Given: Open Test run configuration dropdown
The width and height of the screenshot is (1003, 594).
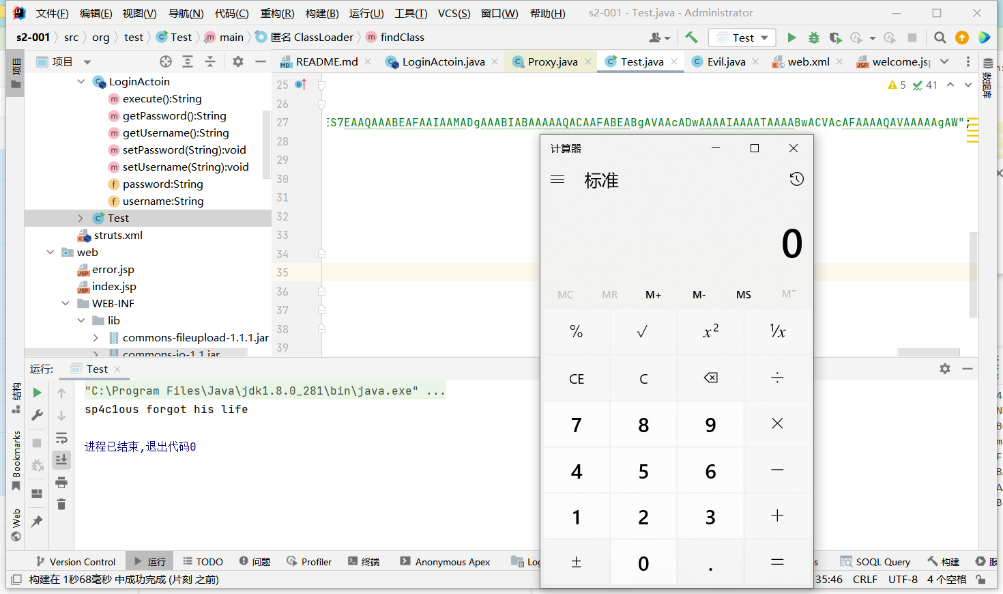Looking at the screenshot, I should [742, 38].
